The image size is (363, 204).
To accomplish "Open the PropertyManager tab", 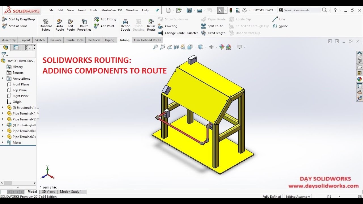I will 16,48.
